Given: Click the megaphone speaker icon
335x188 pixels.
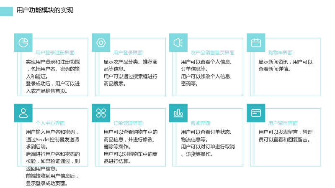Looking at the screenshot, I should pyautogui.click(x=178, y=43).
